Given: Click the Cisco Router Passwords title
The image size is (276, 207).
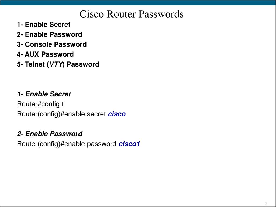Looking at the screenshot, I should coord(132,14).
